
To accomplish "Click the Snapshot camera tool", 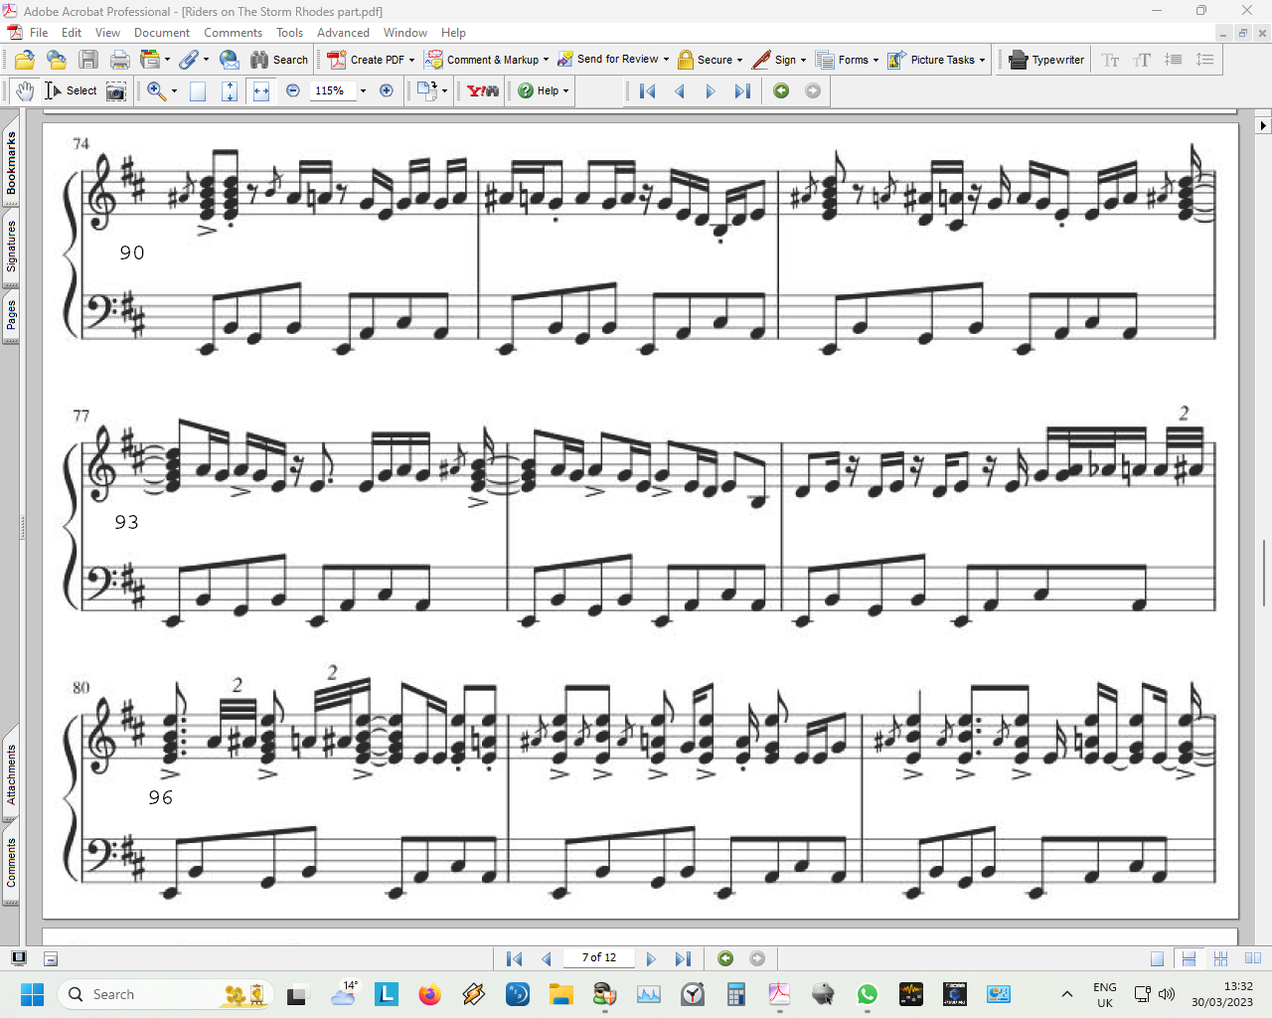I will coord(116,91).
